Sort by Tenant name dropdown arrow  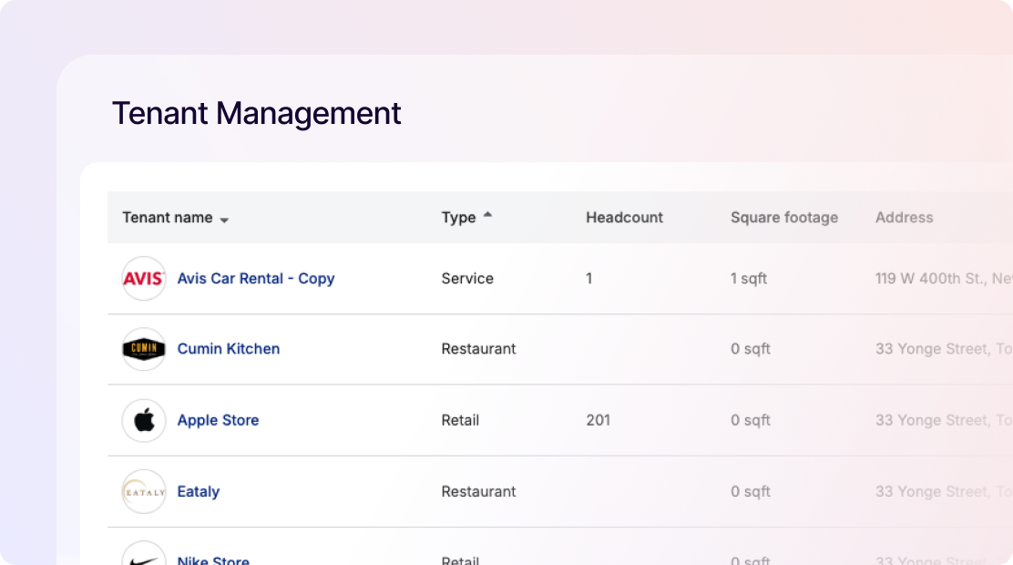tap(225, 220)
